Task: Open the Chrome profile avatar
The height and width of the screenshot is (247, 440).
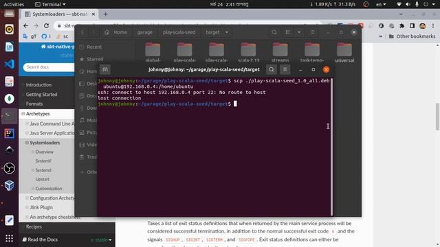Action: (x=423, y=26)
